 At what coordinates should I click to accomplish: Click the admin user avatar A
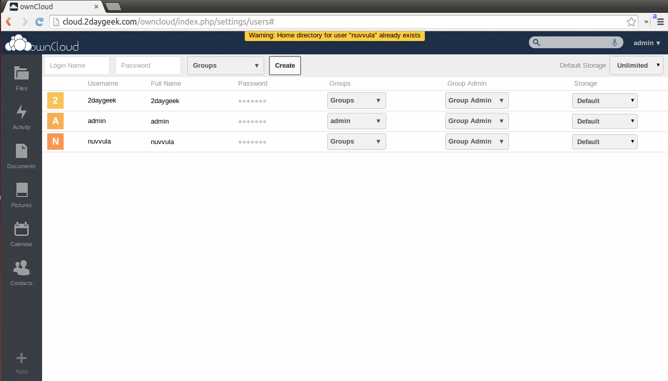click(x=55, y=121)
